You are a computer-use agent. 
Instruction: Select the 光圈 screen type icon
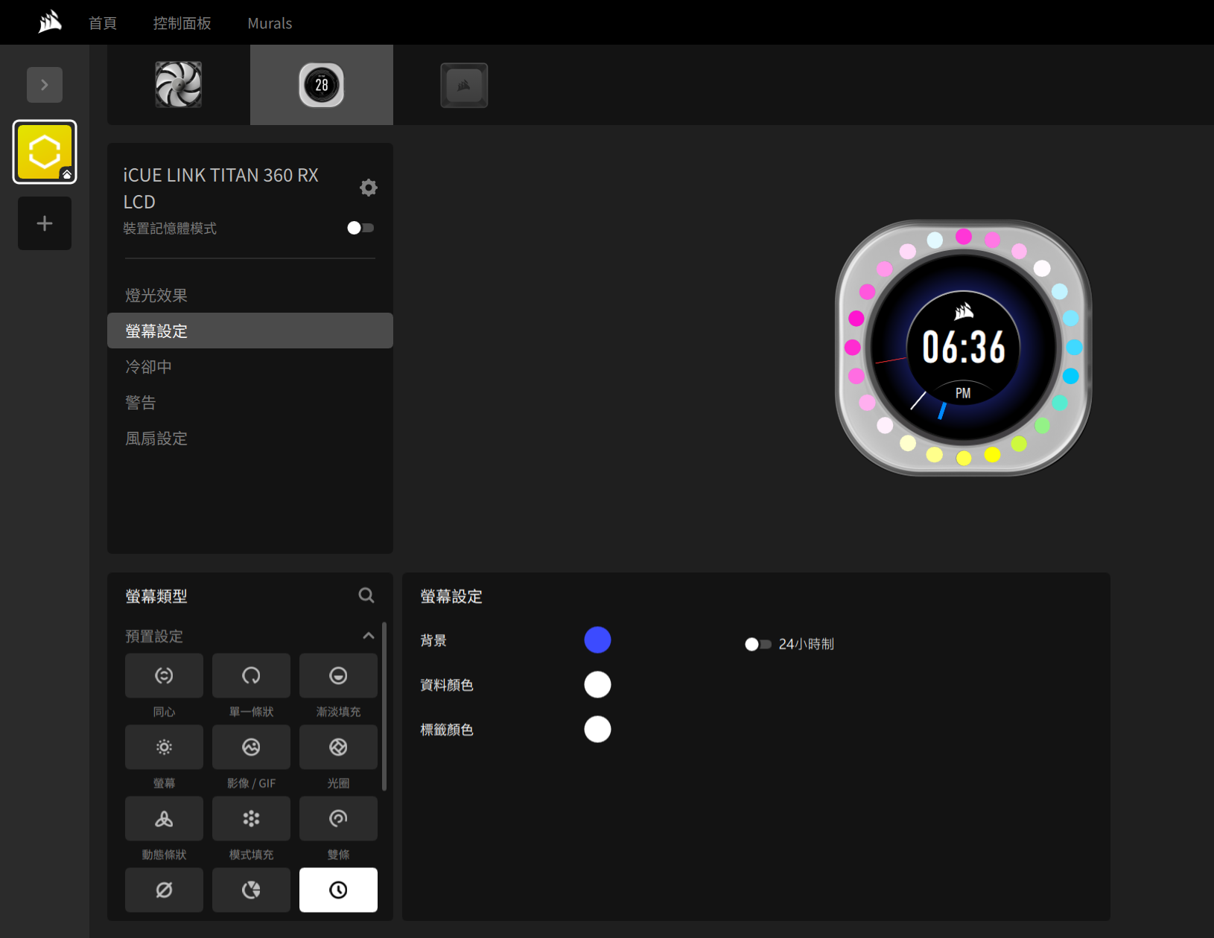click(x=338, y=747)
